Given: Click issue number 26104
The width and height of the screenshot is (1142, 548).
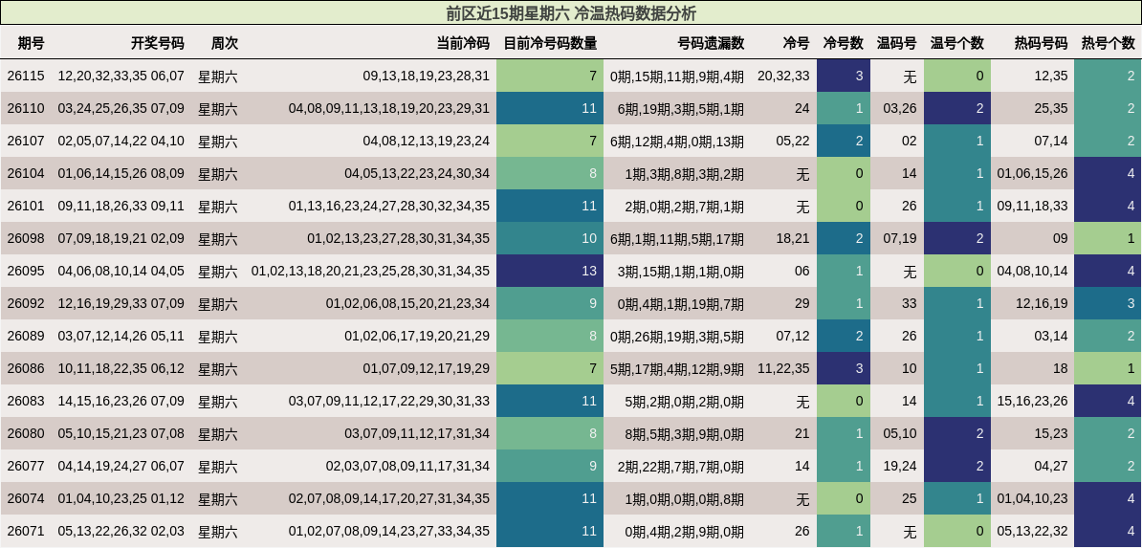Looking at the screenshot, I should point(26,173).
